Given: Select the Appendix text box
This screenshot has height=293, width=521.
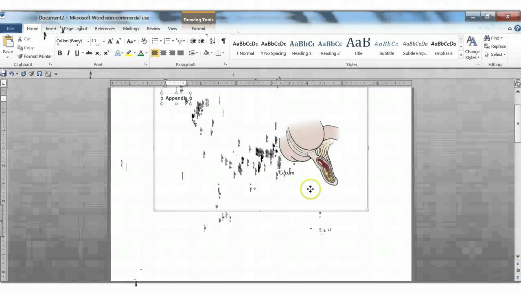Looking at the screenshot, I should (176, 98).
